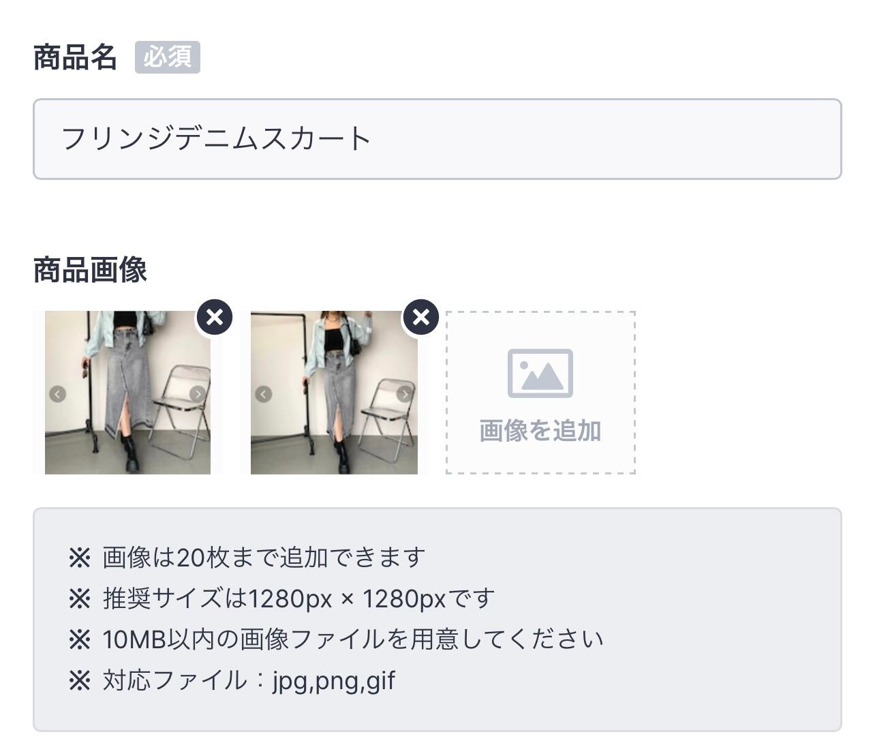
Task: Delete the second skirt product image
Action: click(421, 318)
